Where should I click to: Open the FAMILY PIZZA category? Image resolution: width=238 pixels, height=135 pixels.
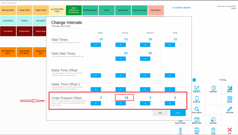tap(41, 10)
